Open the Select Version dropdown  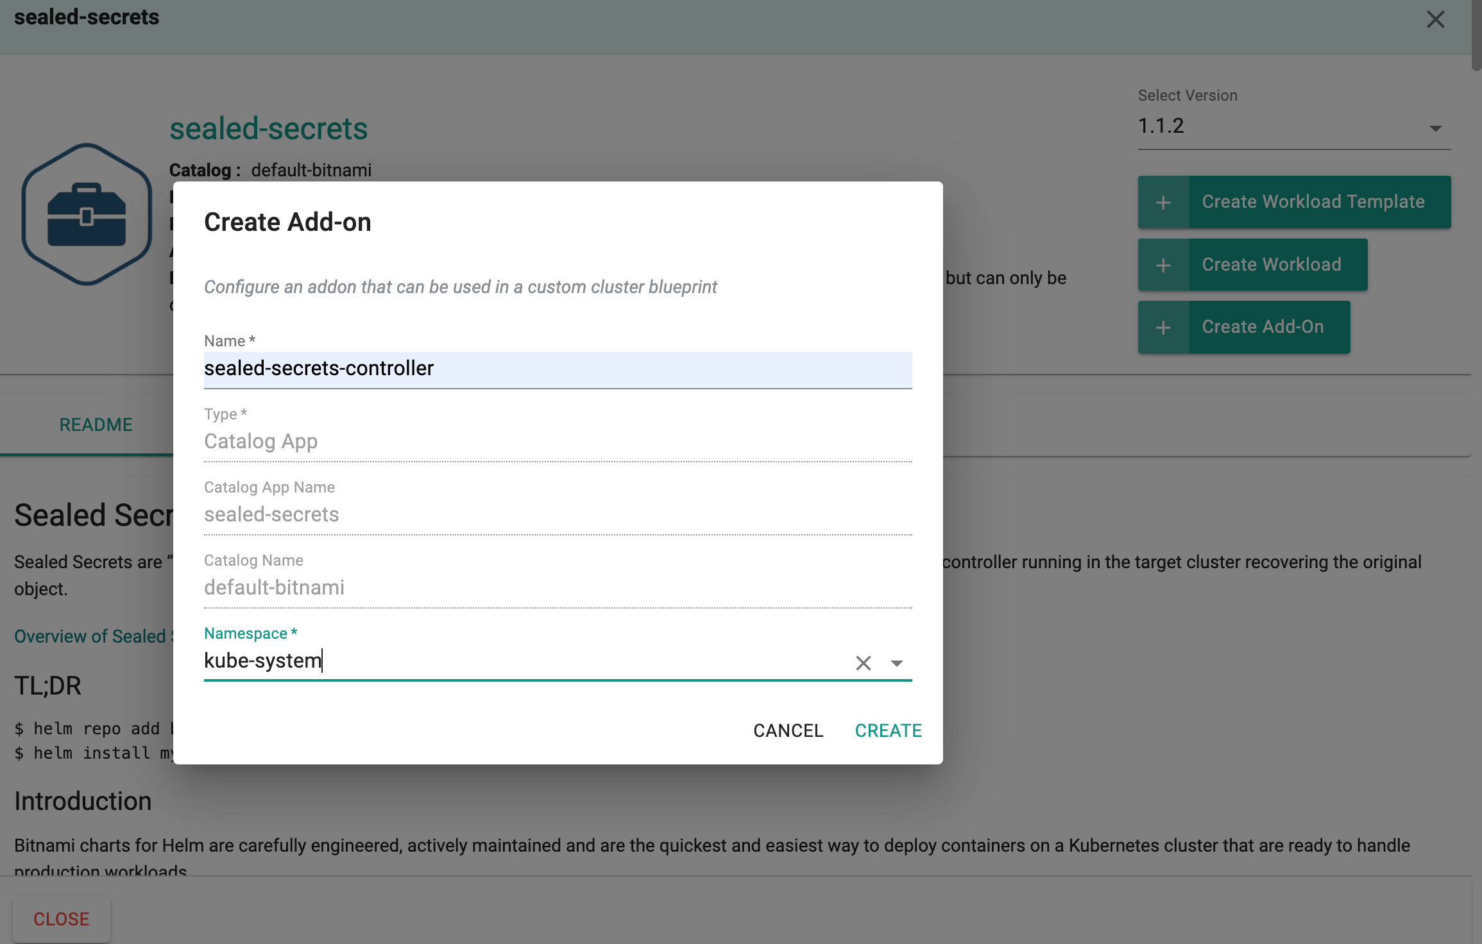1294,127
